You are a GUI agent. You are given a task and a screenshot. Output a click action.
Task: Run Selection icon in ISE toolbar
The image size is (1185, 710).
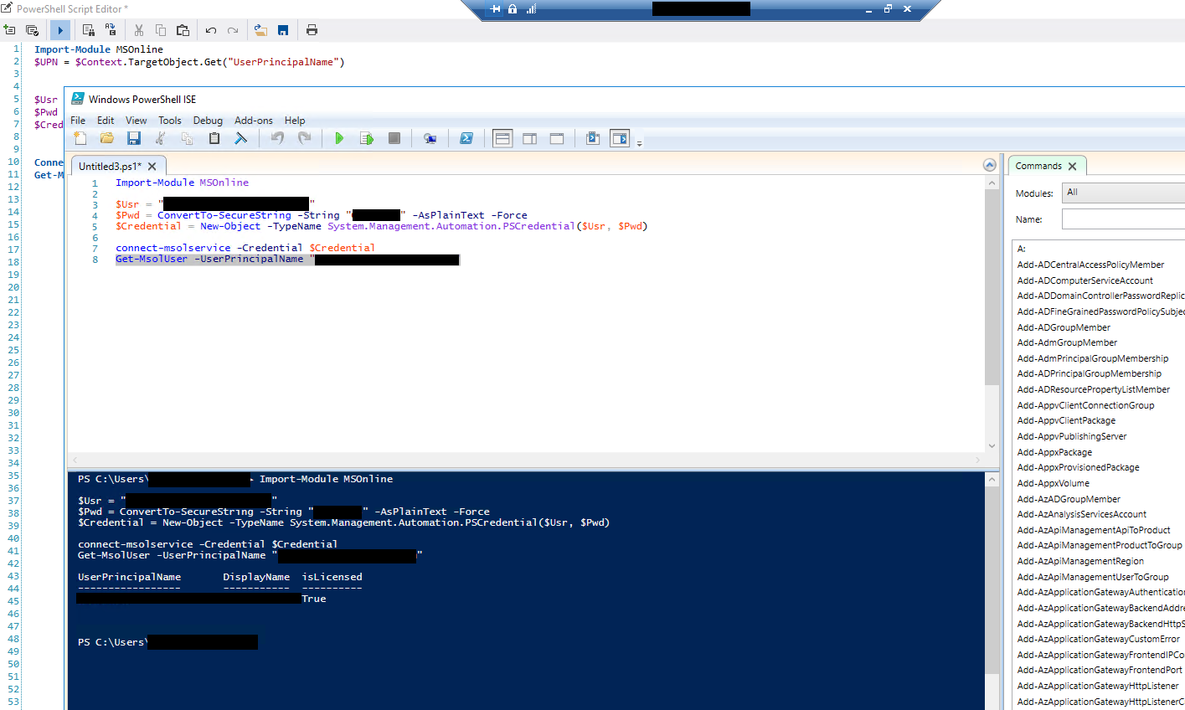(x=367, y=138)
